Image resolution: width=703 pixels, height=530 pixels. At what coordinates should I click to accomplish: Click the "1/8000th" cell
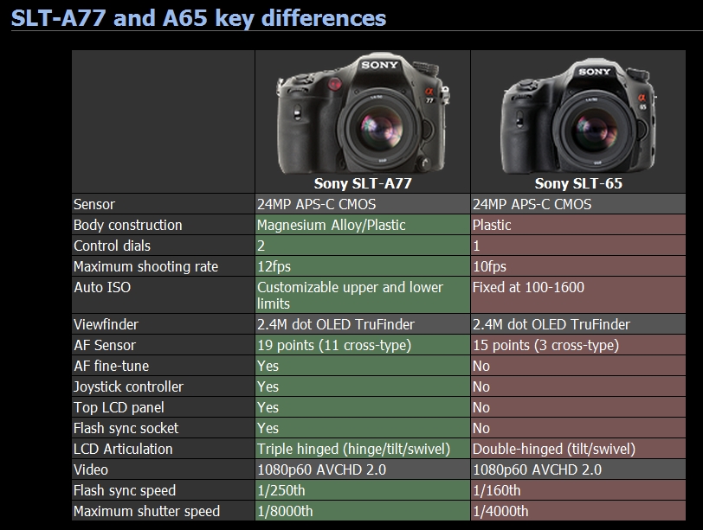pos(363,511)
